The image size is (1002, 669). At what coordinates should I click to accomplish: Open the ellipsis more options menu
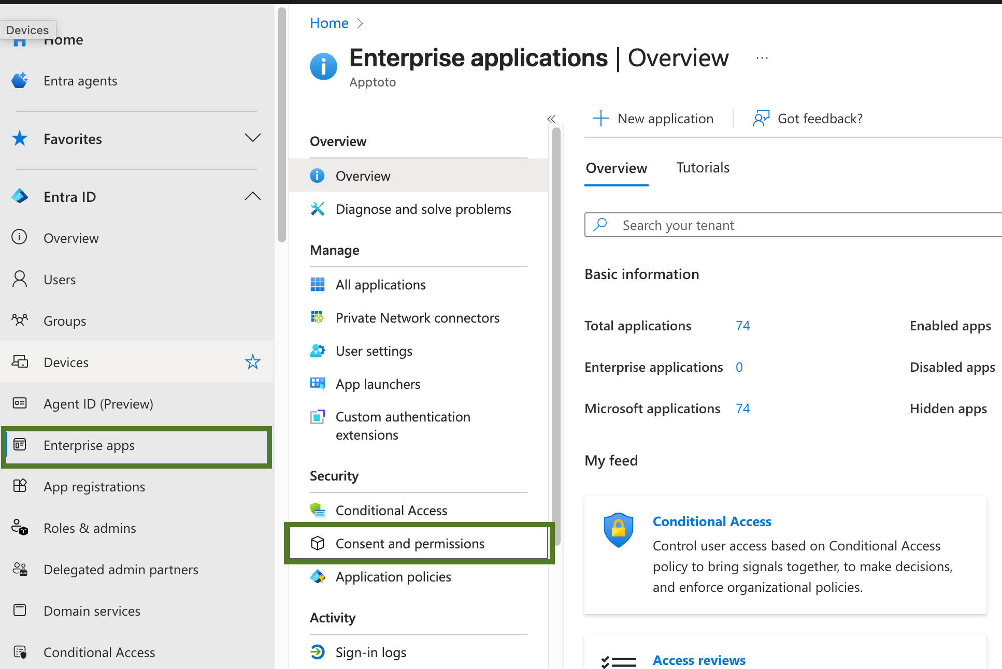click(762, 57)
